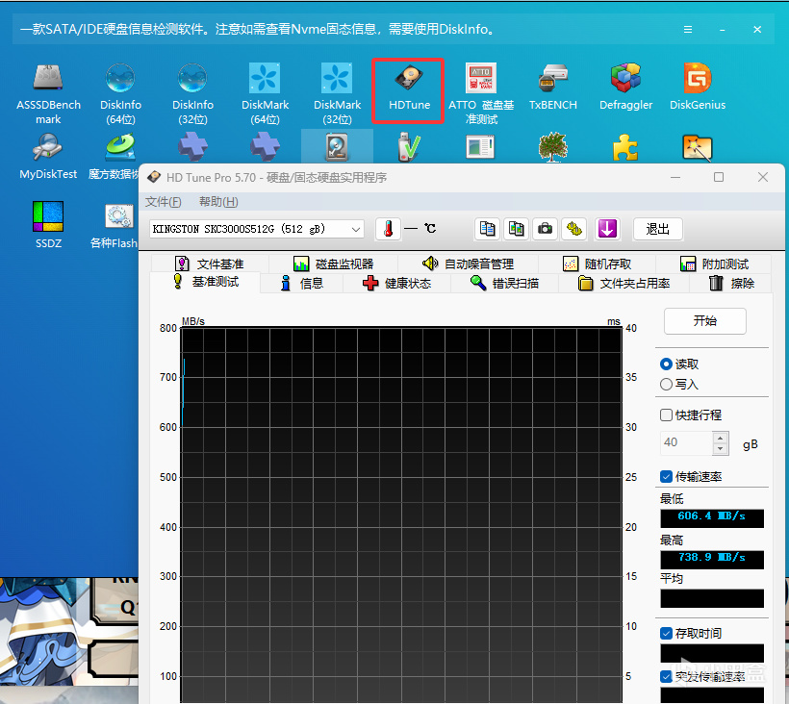
Task: Click the 40 gB short stroke field
Action: (686, 443)
